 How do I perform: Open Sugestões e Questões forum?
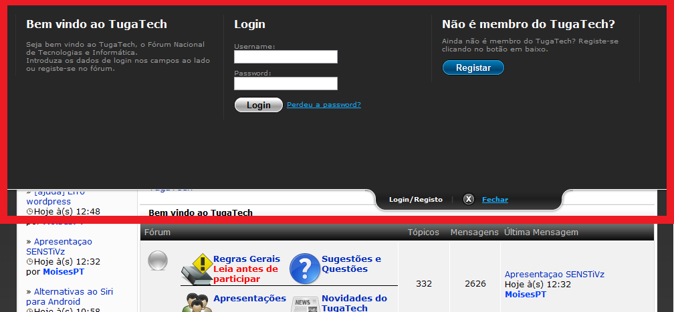point(351,264)
